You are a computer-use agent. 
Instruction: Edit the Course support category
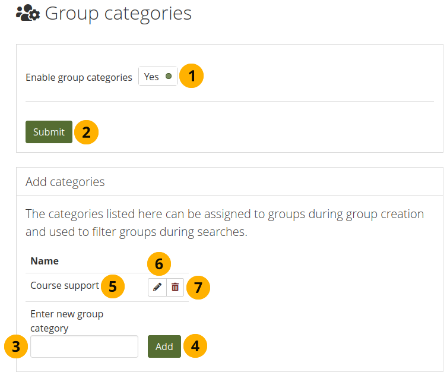[157, 287]
